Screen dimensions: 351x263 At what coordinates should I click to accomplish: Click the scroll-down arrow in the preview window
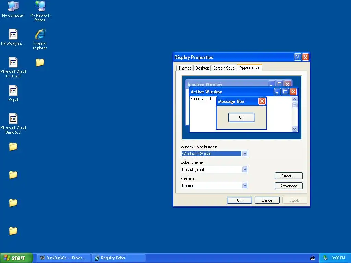(x=294, y=129)
